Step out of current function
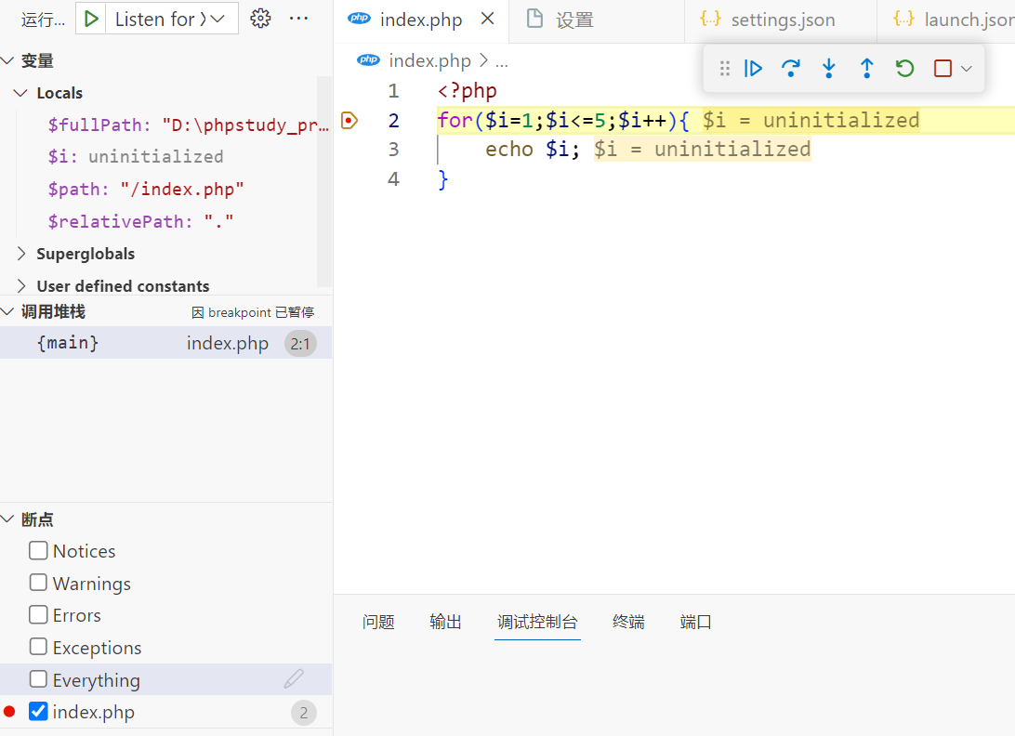This screenshot has width=1015, height=736. (867, 68)
